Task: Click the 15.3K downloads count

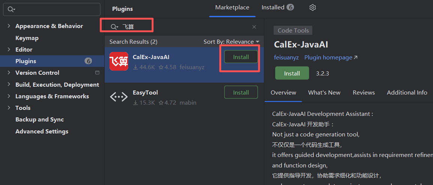Action: pos(144,103)
